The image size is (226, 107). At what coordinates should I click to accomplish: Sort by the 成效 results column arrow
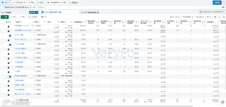[51, 22]
